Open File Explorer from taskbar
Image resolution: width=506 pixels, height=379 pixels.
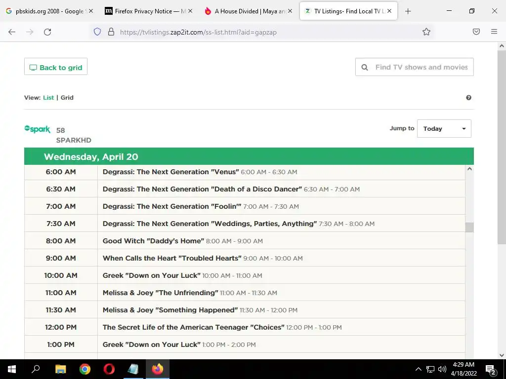(60, 369)
